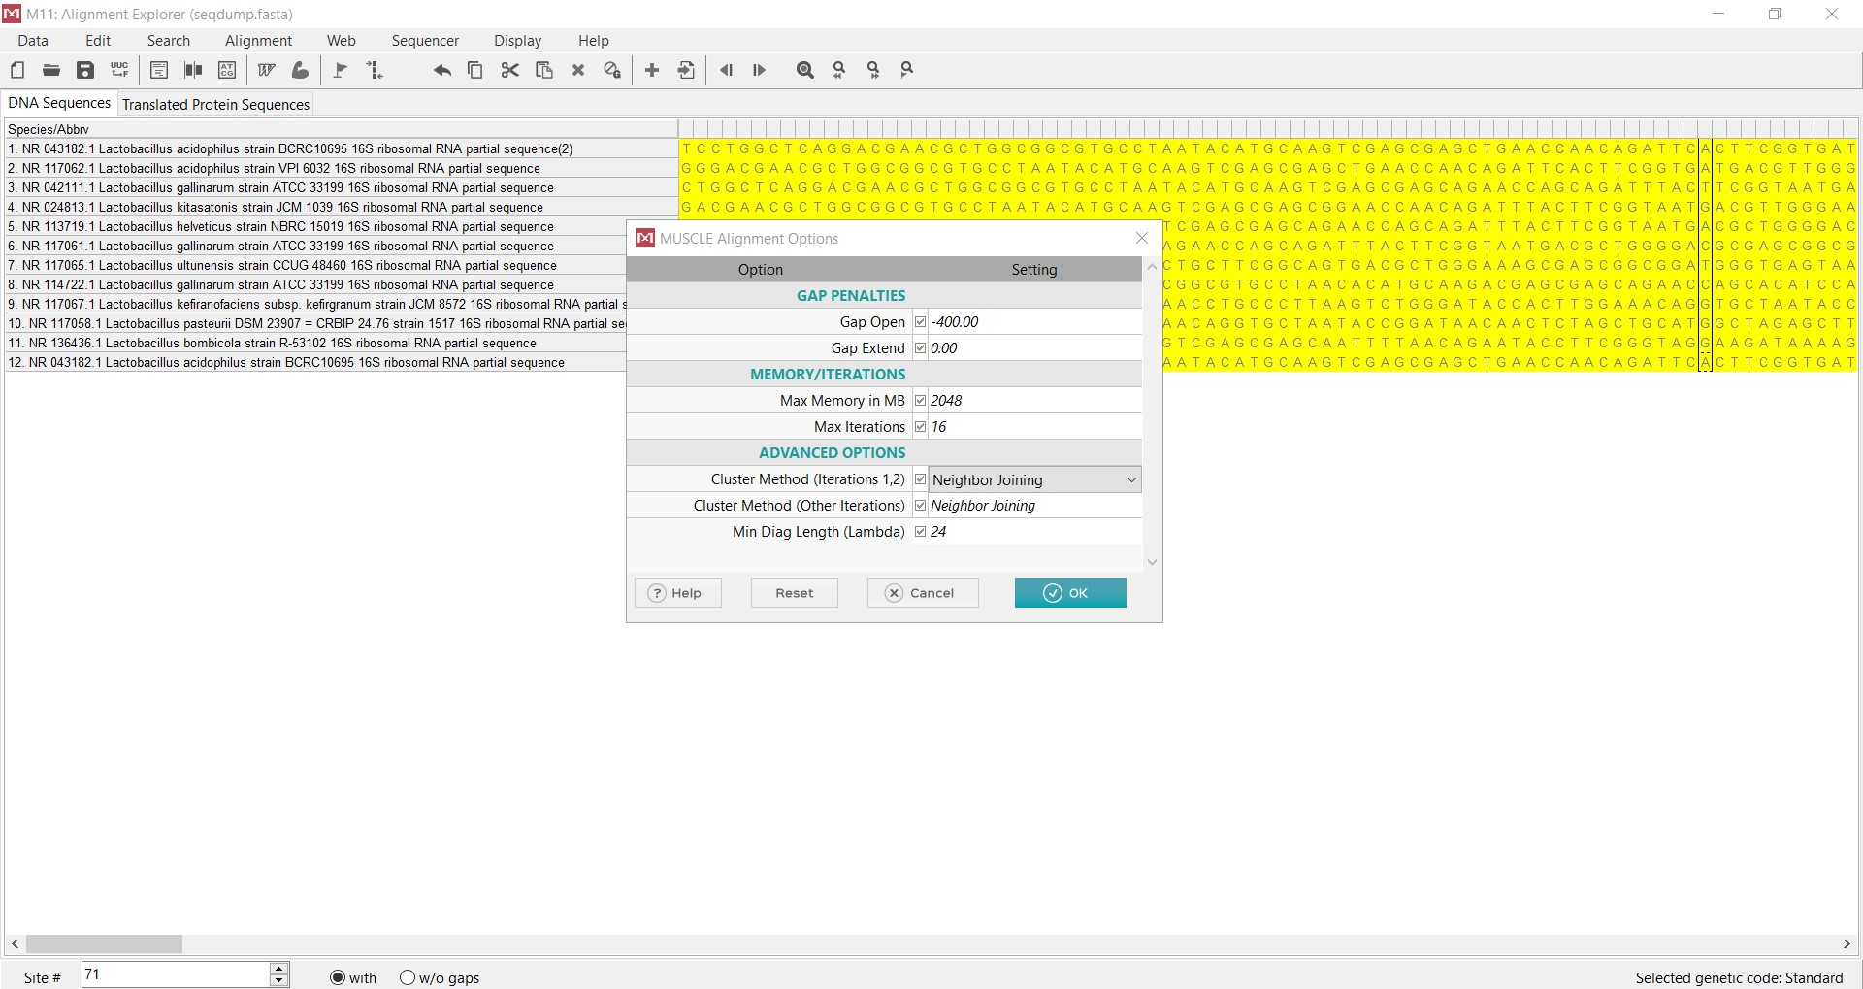
Task: Confirm alignment options with OK
Action: 1070,593
